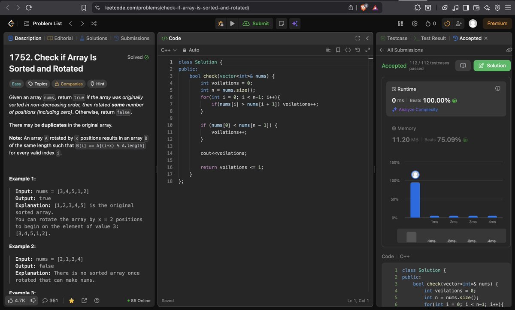Go back to All Submissions
The height and width of the screenshot is (310, 515).
tap(401, 50)
